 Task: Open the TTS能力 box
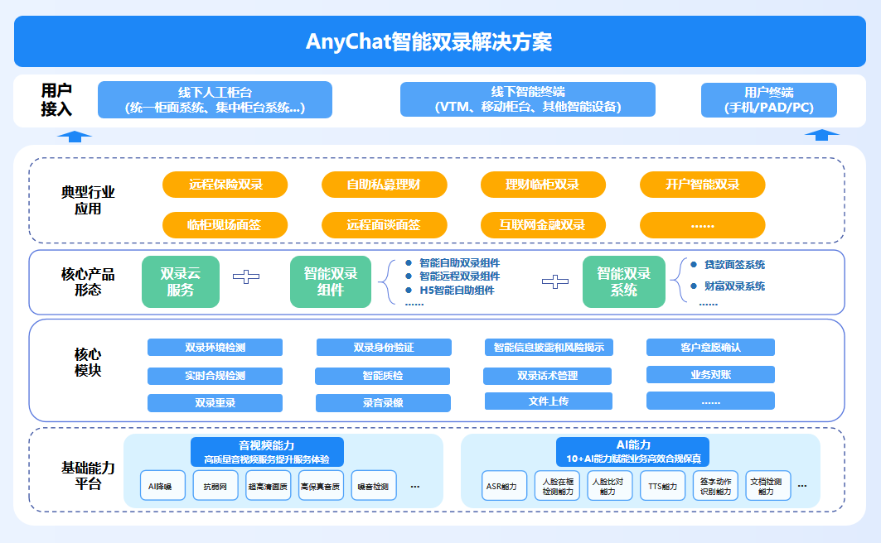pos(663,486)
